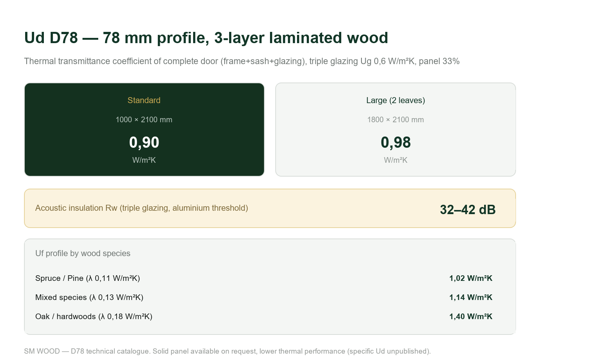Screen dimensions: 600x360
Task: Click the 1,14 W/m²K value
Action: pyautogui.click(x=471, y=297)
